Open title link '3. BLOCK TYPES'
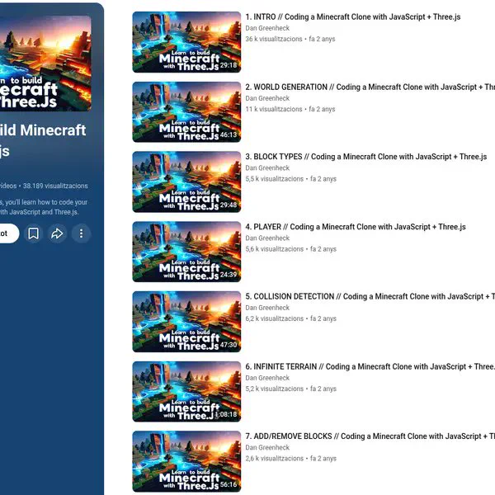The height and width of the screenshot is (495, 495). tap(366, 157)
